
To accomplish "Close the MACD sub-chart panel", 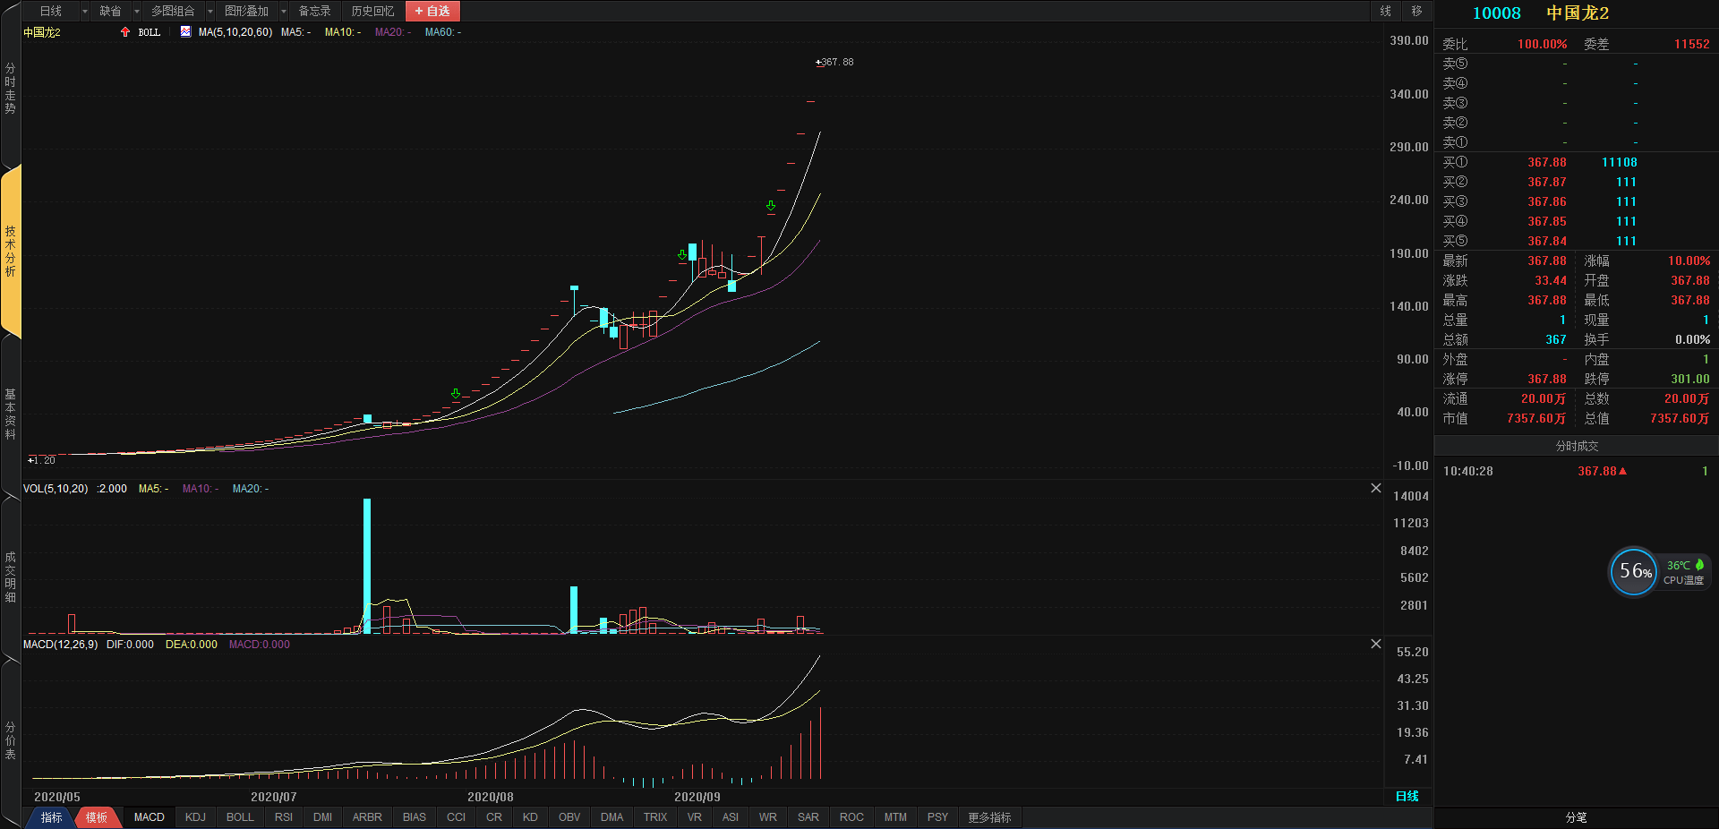I will (x=1375, y=644).
